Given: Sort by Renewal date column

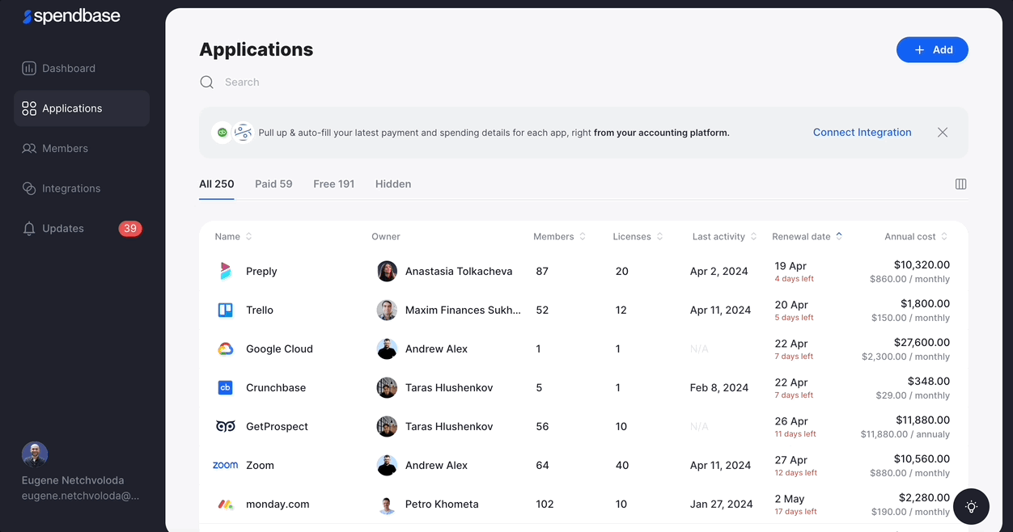Looking at the screenshot, I should [807, 237].
